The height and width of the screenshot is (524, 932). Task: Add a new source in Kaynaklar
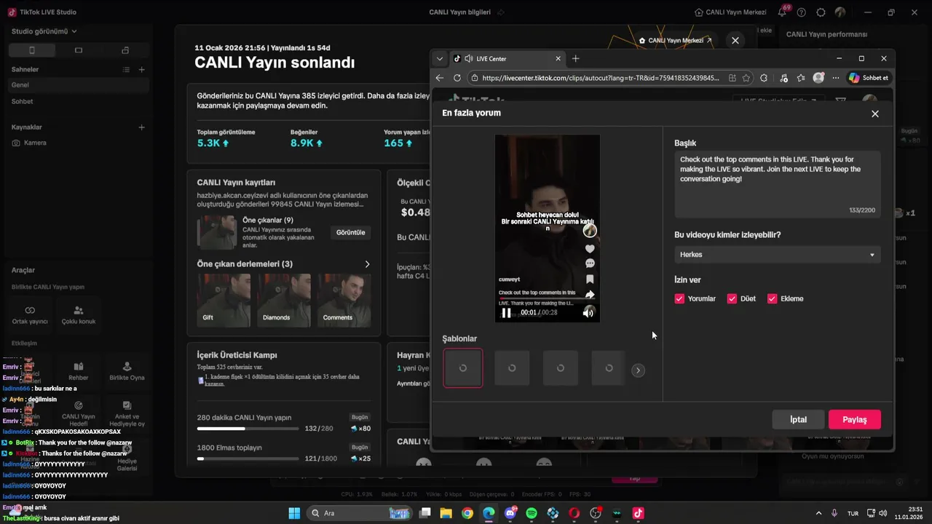(141, 127)
